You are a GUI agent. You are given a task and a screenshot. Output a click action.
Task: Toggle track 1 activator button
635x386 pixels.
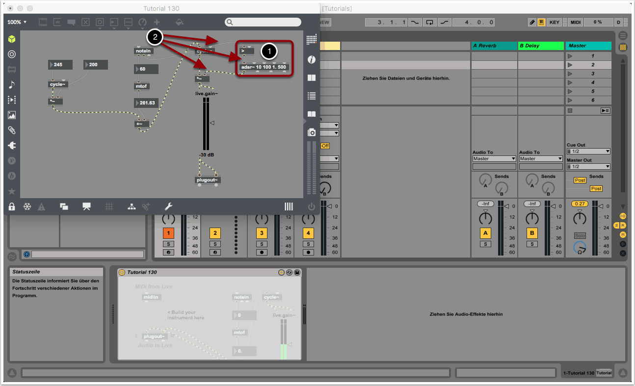pyautogui.click(x=168, y=233)
